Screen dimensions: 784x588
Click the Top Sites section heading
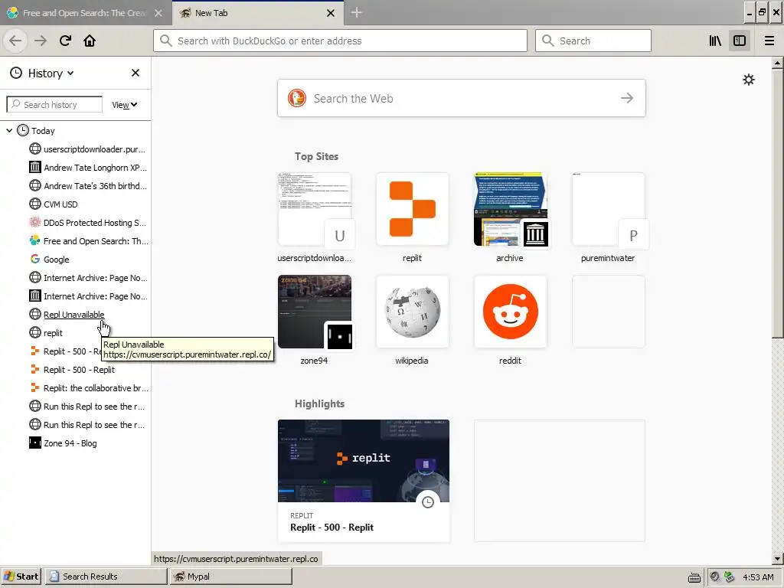(x=316, y=156)
